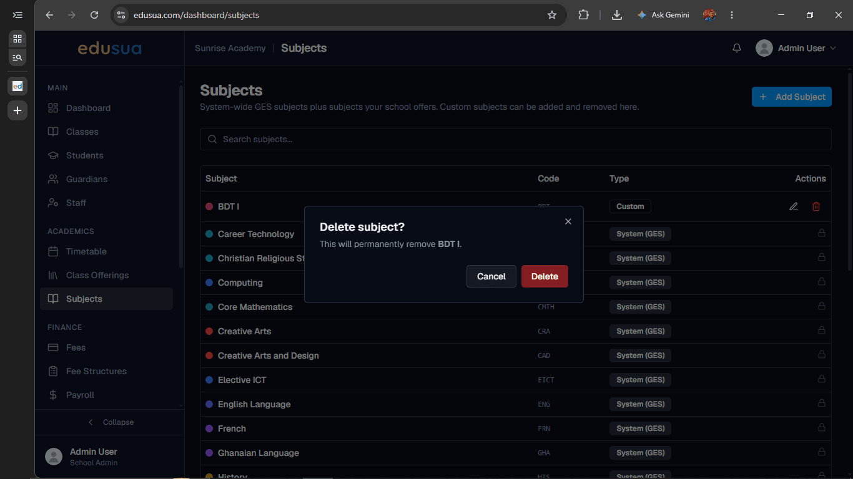Viewport: 853px width, 479px height.
Task: Reload the page with the refresh icon
Action: point(94,15)
